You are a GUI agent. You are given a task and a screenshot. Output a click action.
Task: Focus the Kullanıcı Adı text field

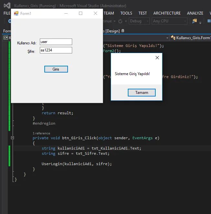(x=56, y=42)
